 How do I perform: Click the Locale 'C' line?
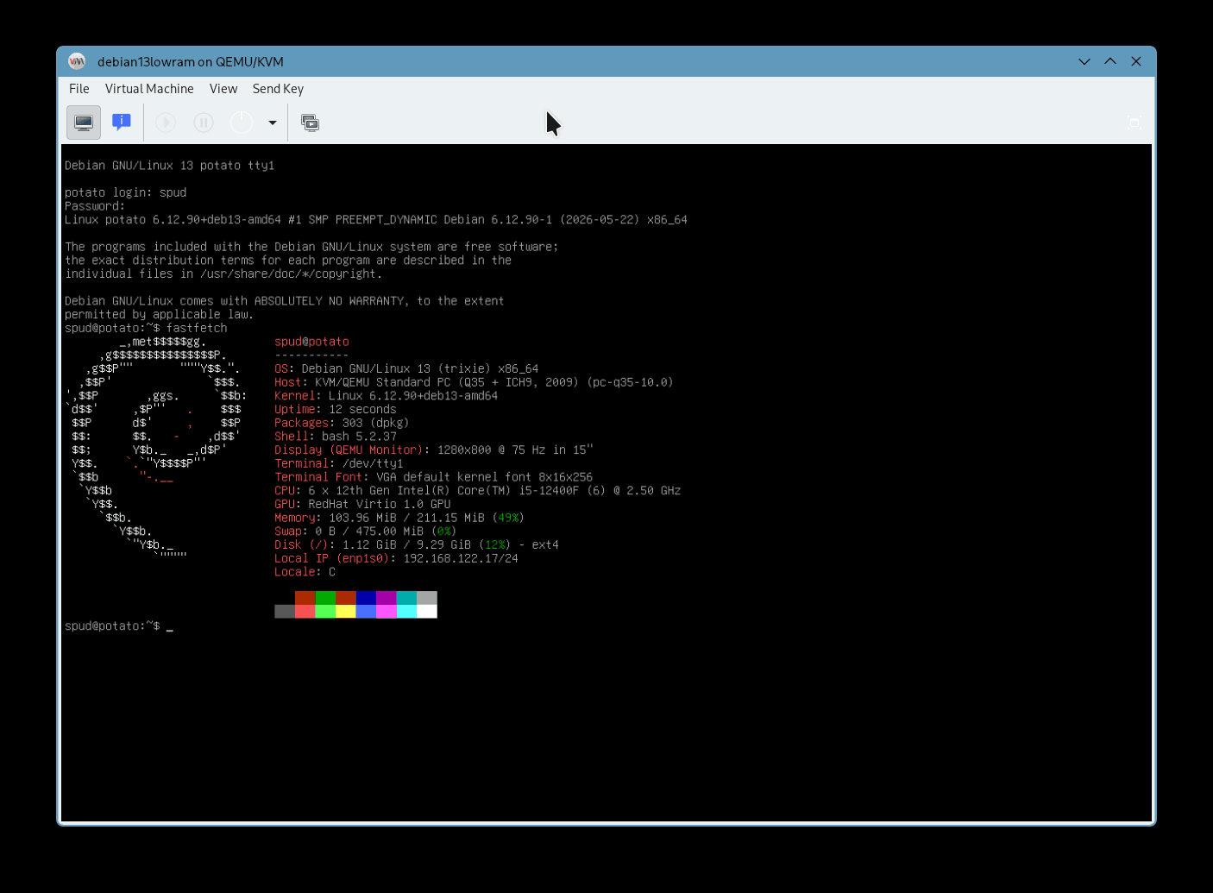point(305,572)
